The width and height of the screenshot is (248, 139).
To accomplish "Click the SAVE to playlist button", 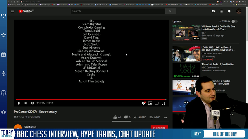I will [x=155, y=117].
